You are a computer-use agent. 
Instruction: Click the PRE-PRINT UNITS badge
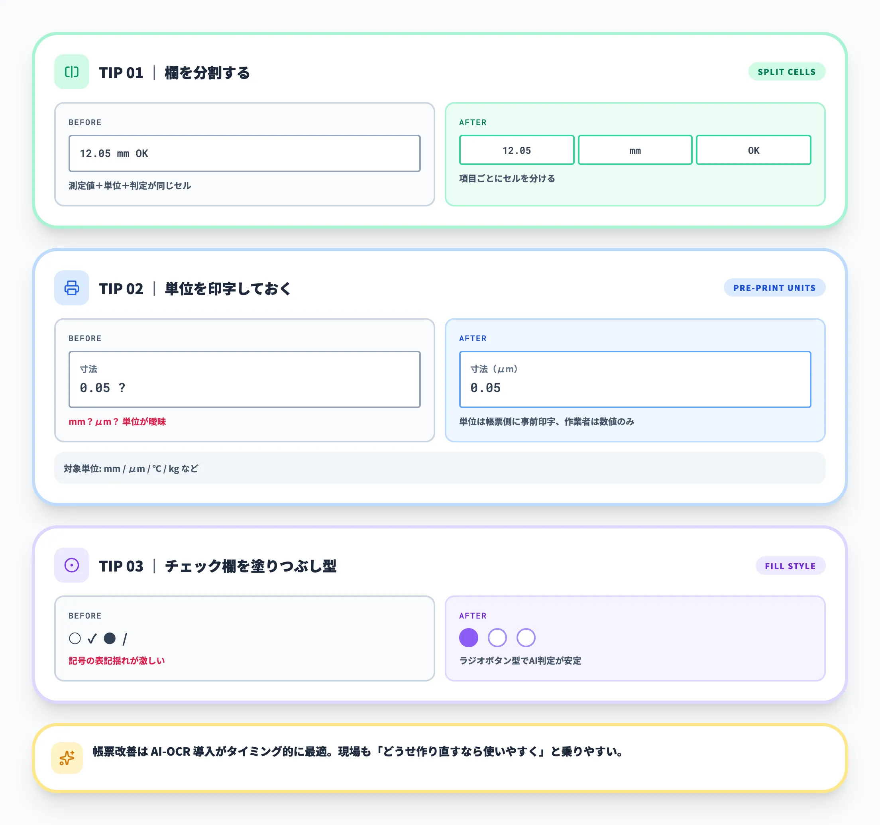click(x=774, y=288)
